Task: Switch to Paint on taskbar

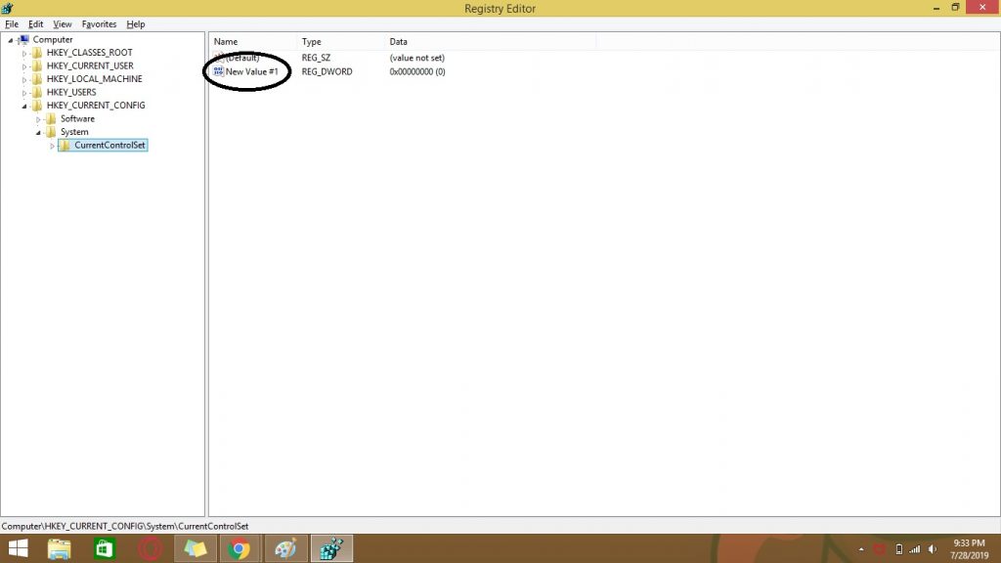Action: click(285, 548)
